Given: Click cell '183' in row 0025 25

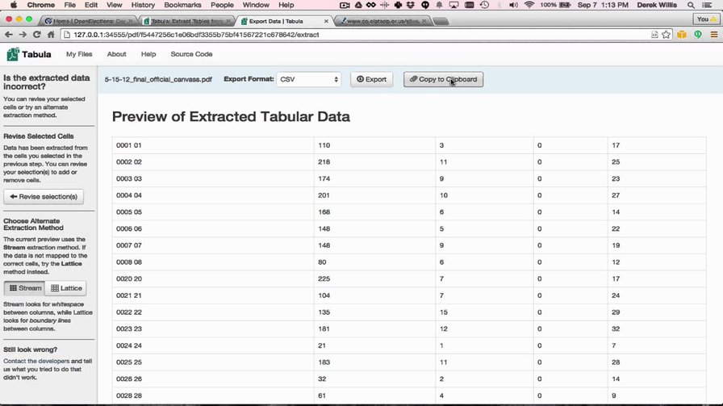Looking at the screenshot, I should [x=374, y=362].
